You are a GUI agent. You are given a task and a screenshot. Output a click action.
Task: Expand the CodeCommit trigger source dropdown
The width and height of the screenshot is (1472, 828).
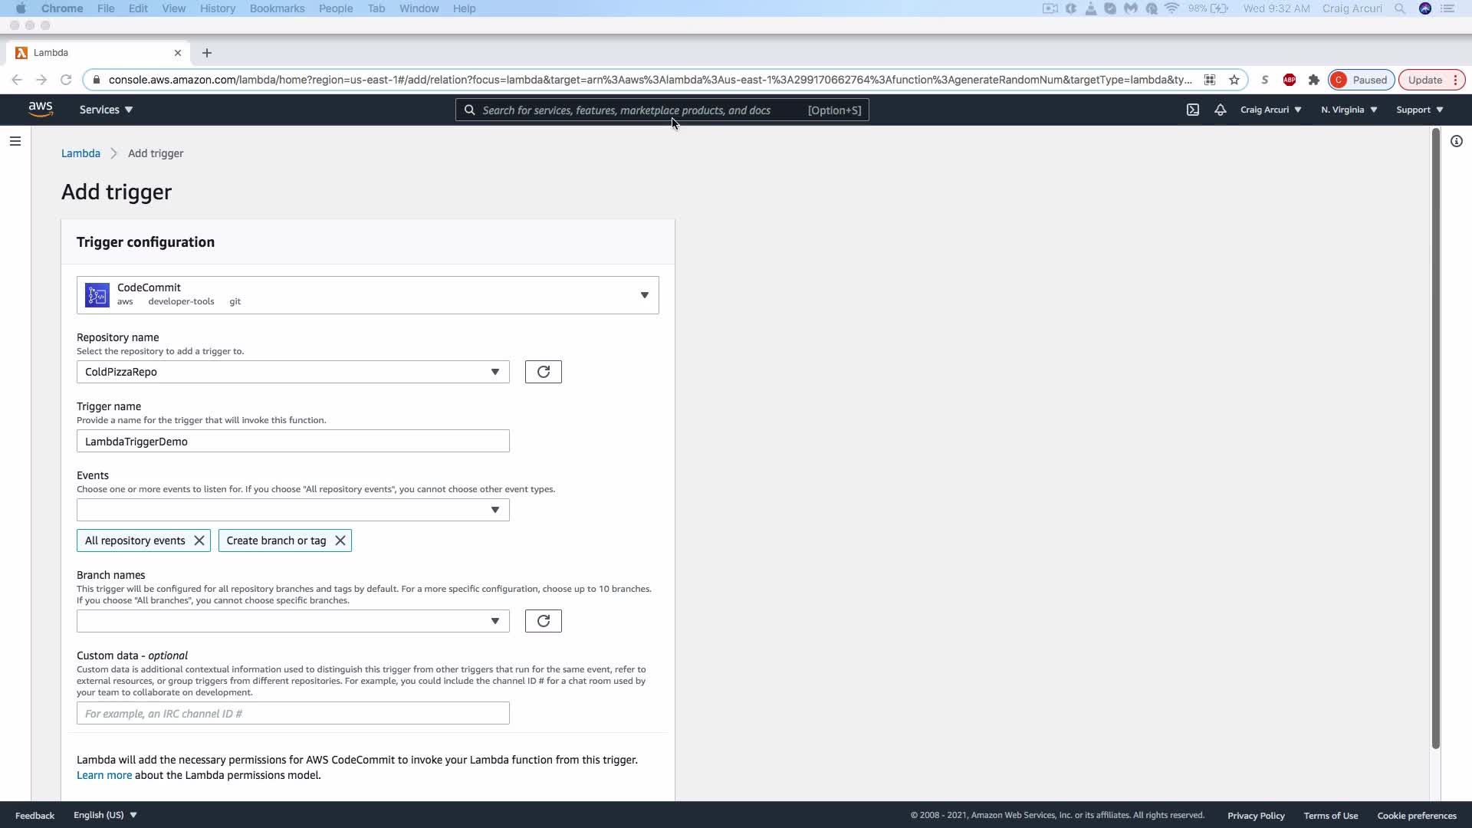pyautogui.click(x=644, y=295)
